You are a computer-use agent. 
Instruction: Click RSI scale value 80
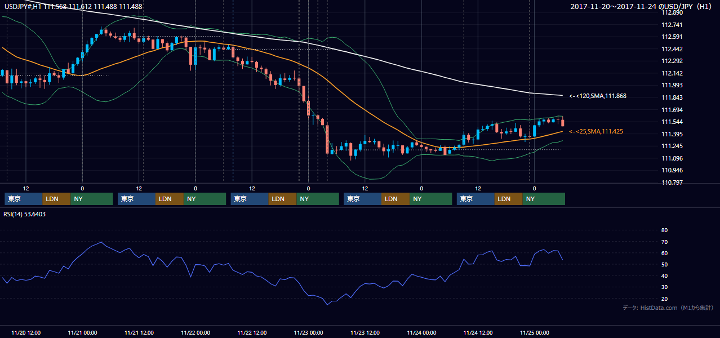tap(664, 230)
